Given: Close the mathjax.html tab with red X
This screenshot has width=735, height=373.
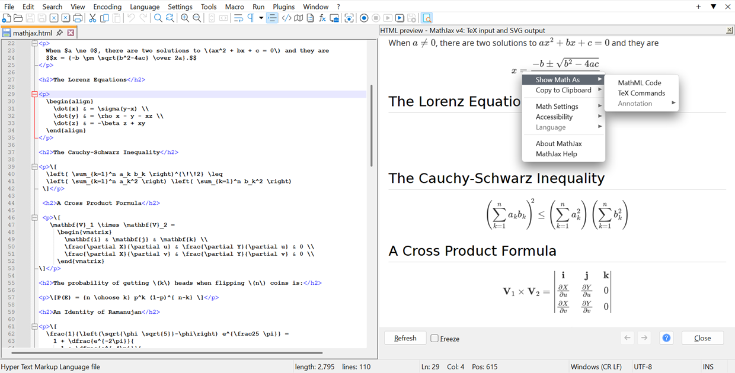Looking at the screenshot, I should [71, 33].
